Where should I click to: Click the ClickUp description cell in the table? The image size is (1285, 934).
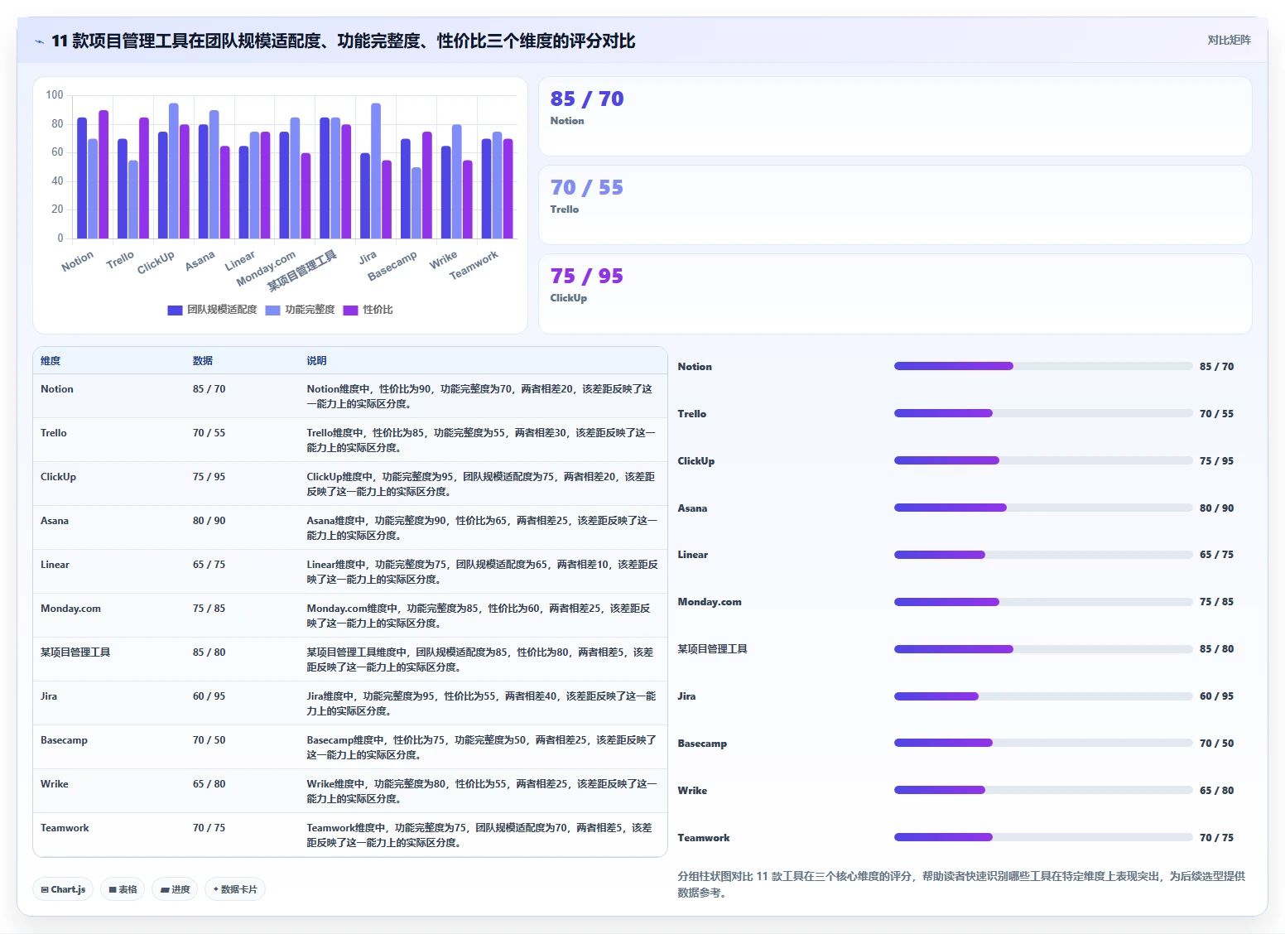[x=484, y=484]
